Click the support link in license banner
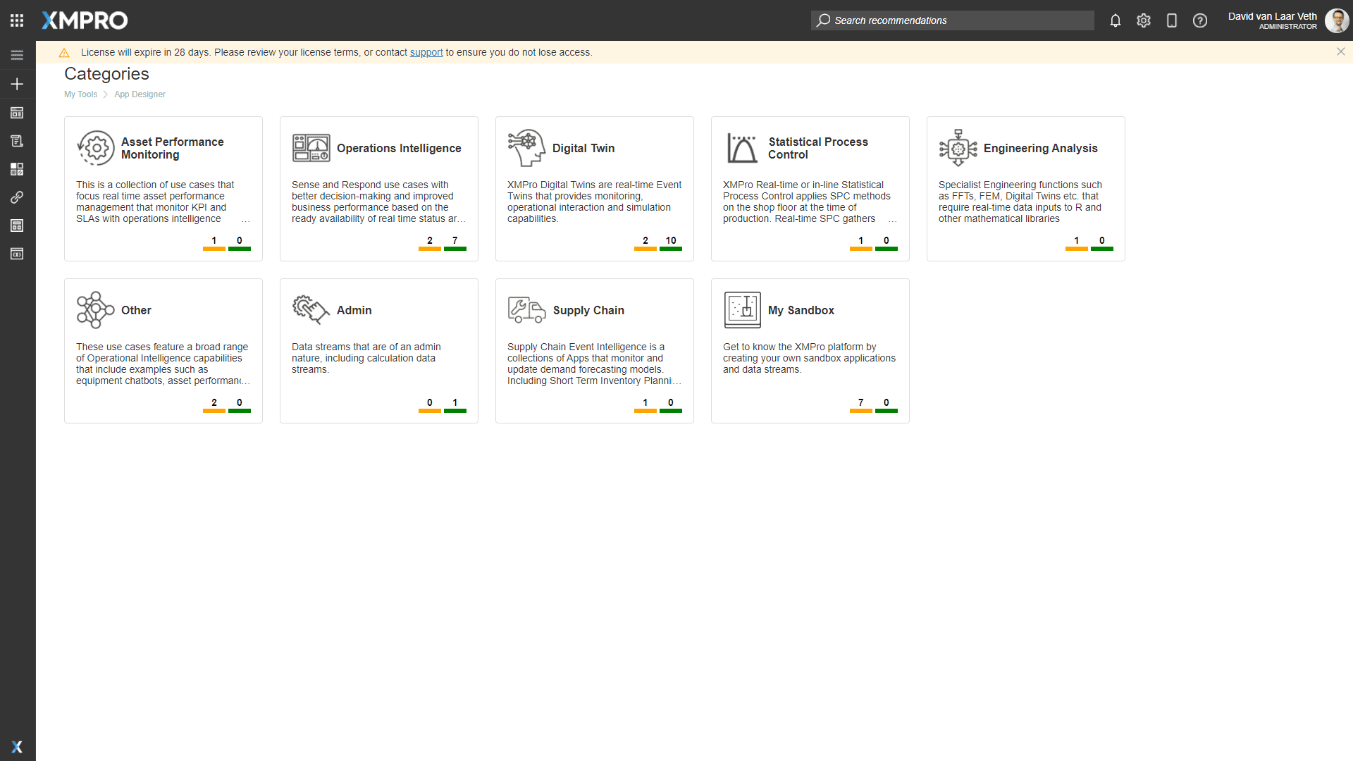This screenshot has width=1353, height=761. tap(426, 52)
